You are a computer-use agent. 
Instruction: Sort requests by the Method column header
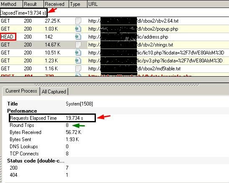(x=11, y=4)
